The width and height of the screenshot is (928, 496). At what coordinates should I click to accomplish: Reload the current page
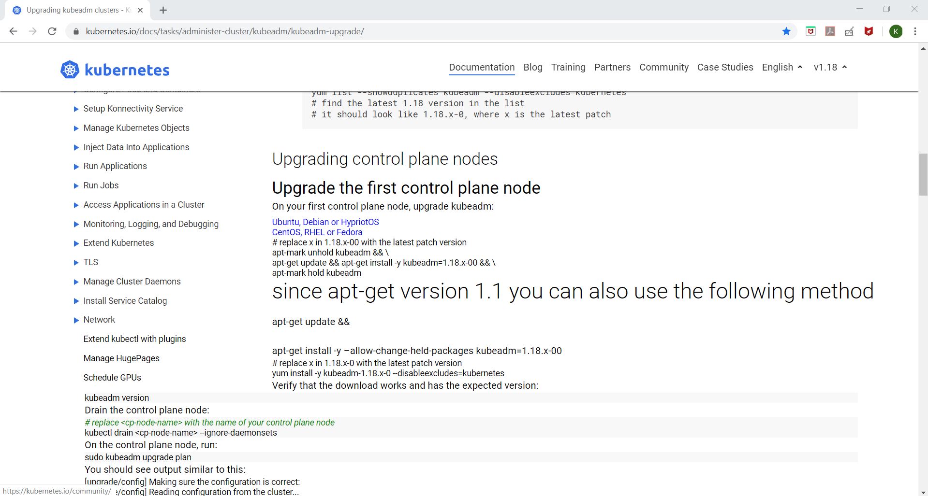tap(52, 31)
